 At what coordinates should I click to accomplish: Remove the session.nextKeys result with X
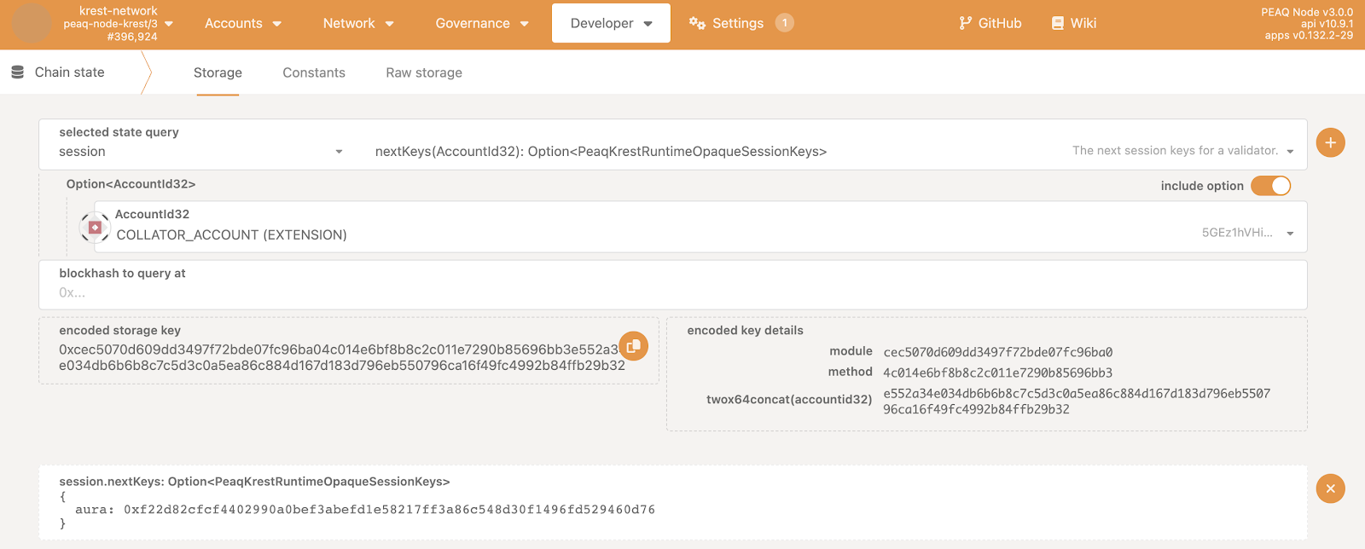(1330, 488)
